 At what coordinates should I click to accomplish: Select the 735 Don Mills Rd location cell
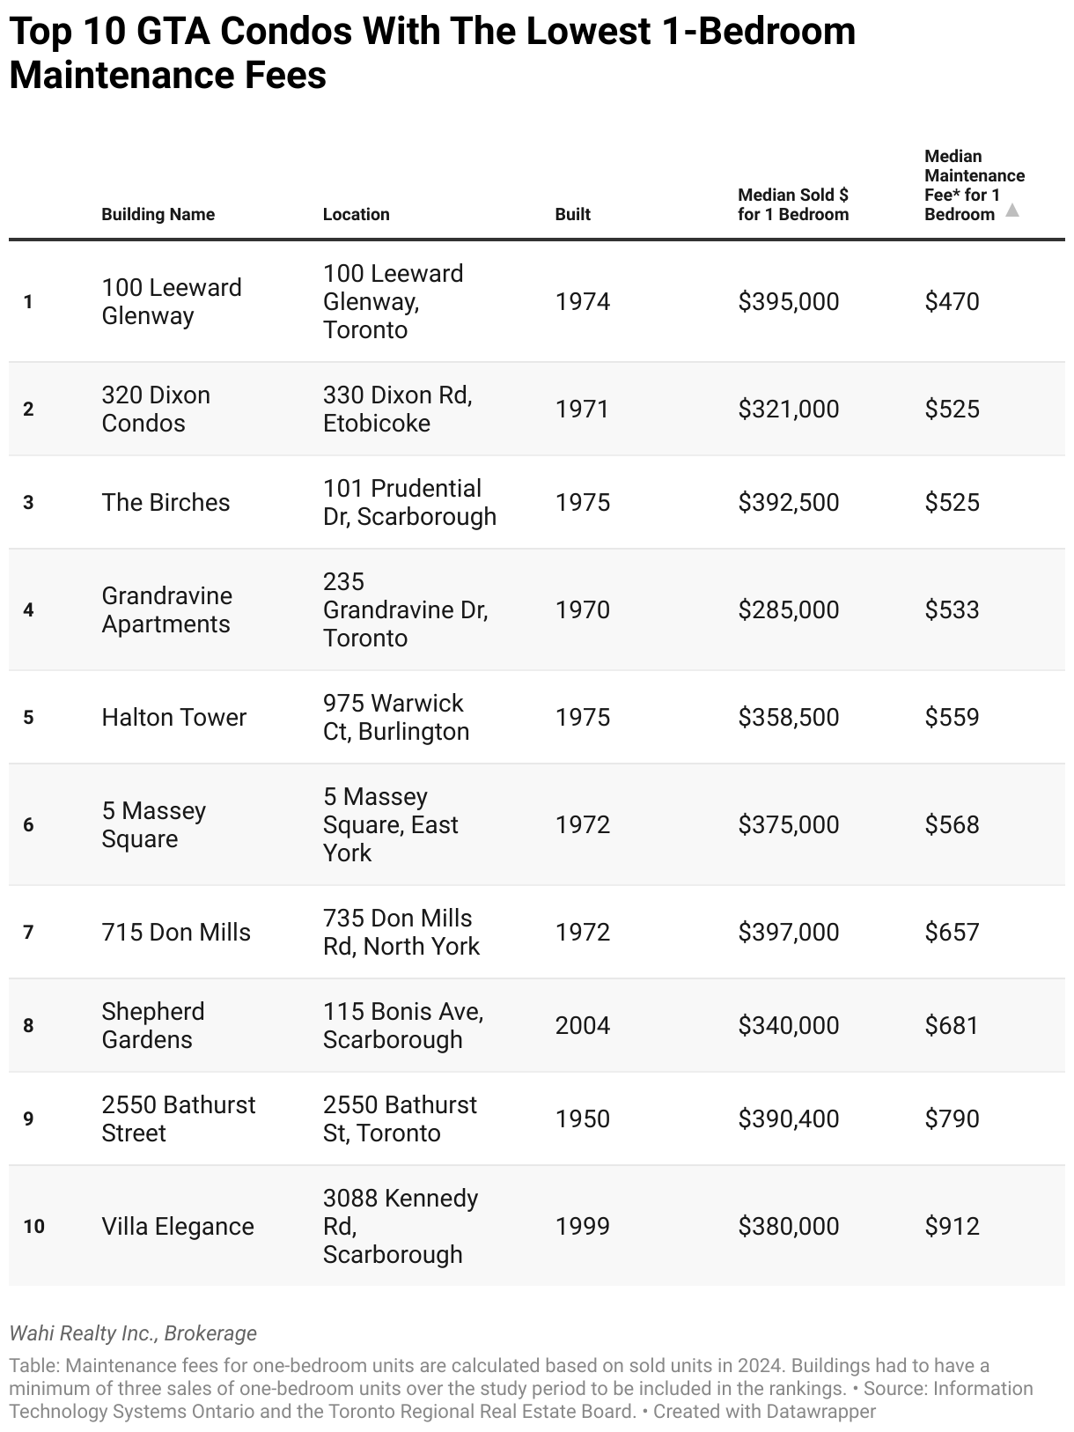point(401,932)
